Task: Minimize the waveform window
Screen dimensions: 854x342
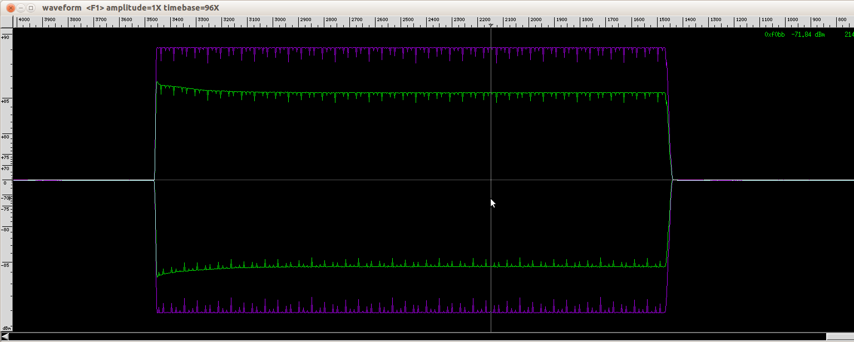Action: (20, 8)
